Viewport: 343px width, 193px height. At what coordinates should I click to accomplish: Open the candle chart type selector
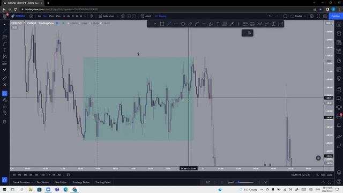click(92, 16)
